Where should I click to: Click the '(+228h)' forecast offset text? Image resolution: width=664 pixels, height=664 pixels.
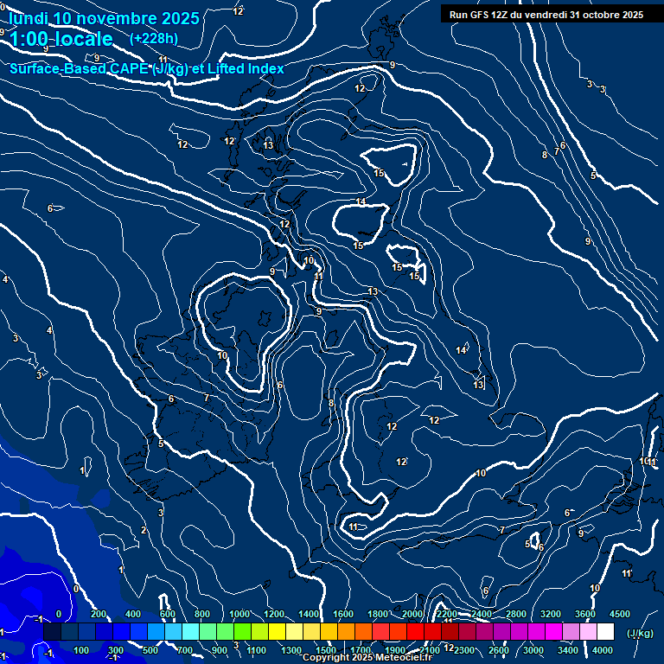154,38
